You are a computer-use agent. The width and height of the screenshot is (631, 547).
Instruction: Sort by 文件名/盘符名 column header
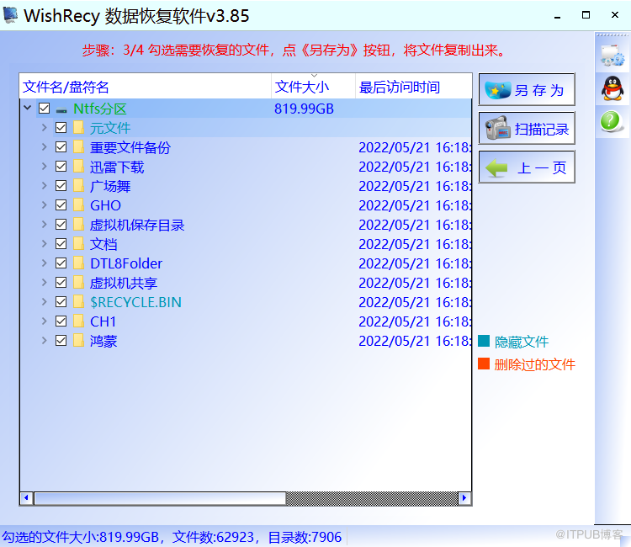click(146, 87)
